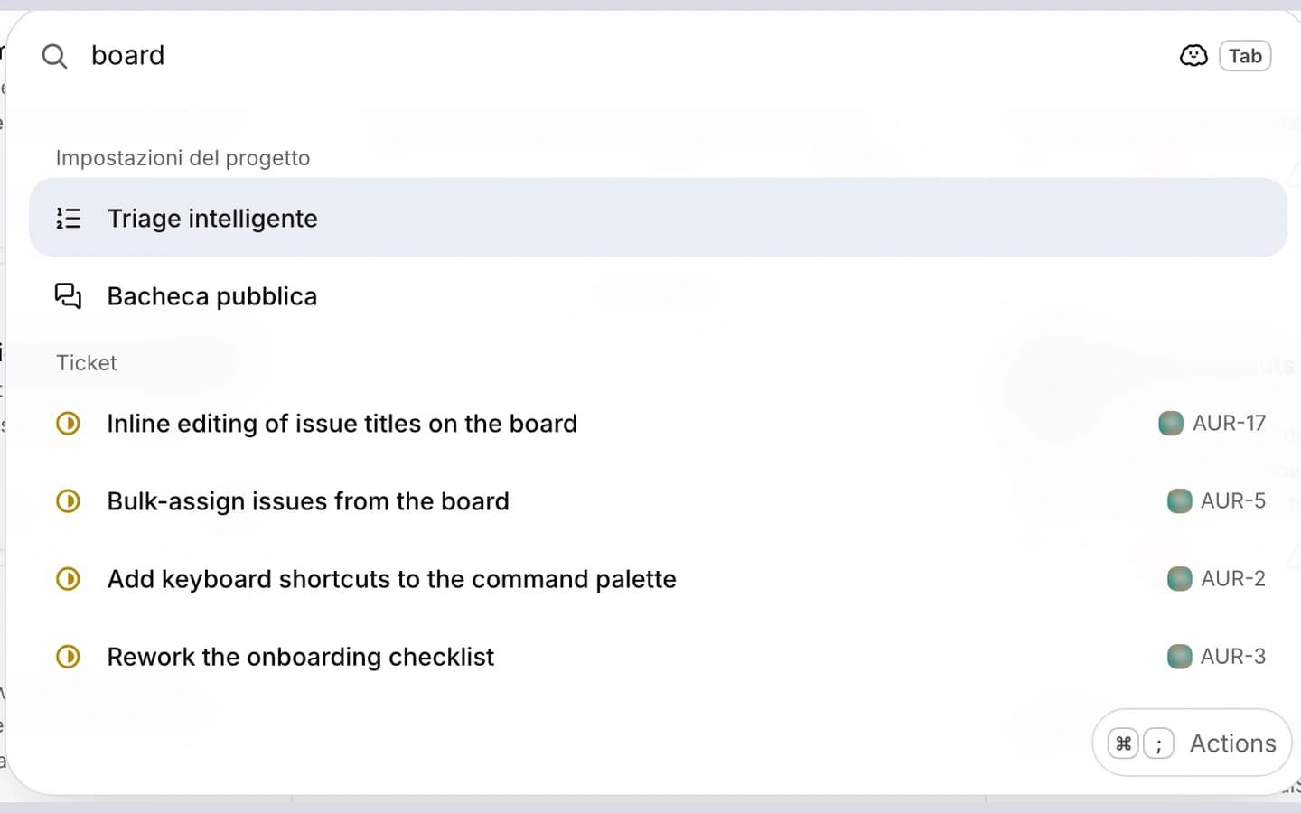1301x813 pixels.
Task: Click the Bacheca pubblica chat bubbles icon
Action: (x=68, y=295)
